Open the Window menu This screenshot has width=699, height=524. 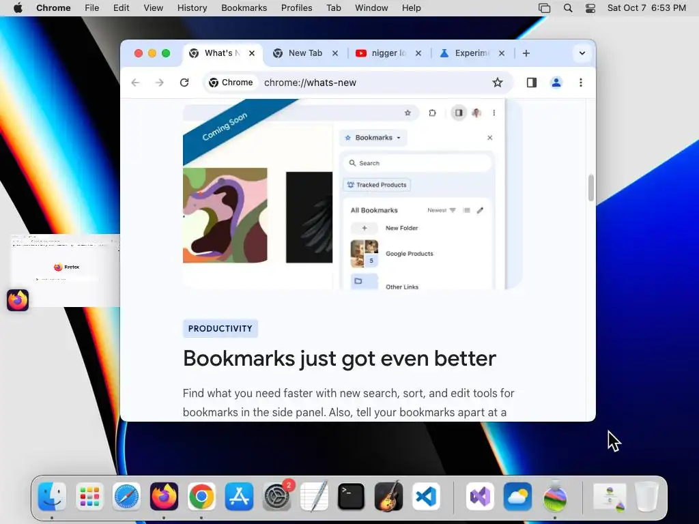click(371, 8)
